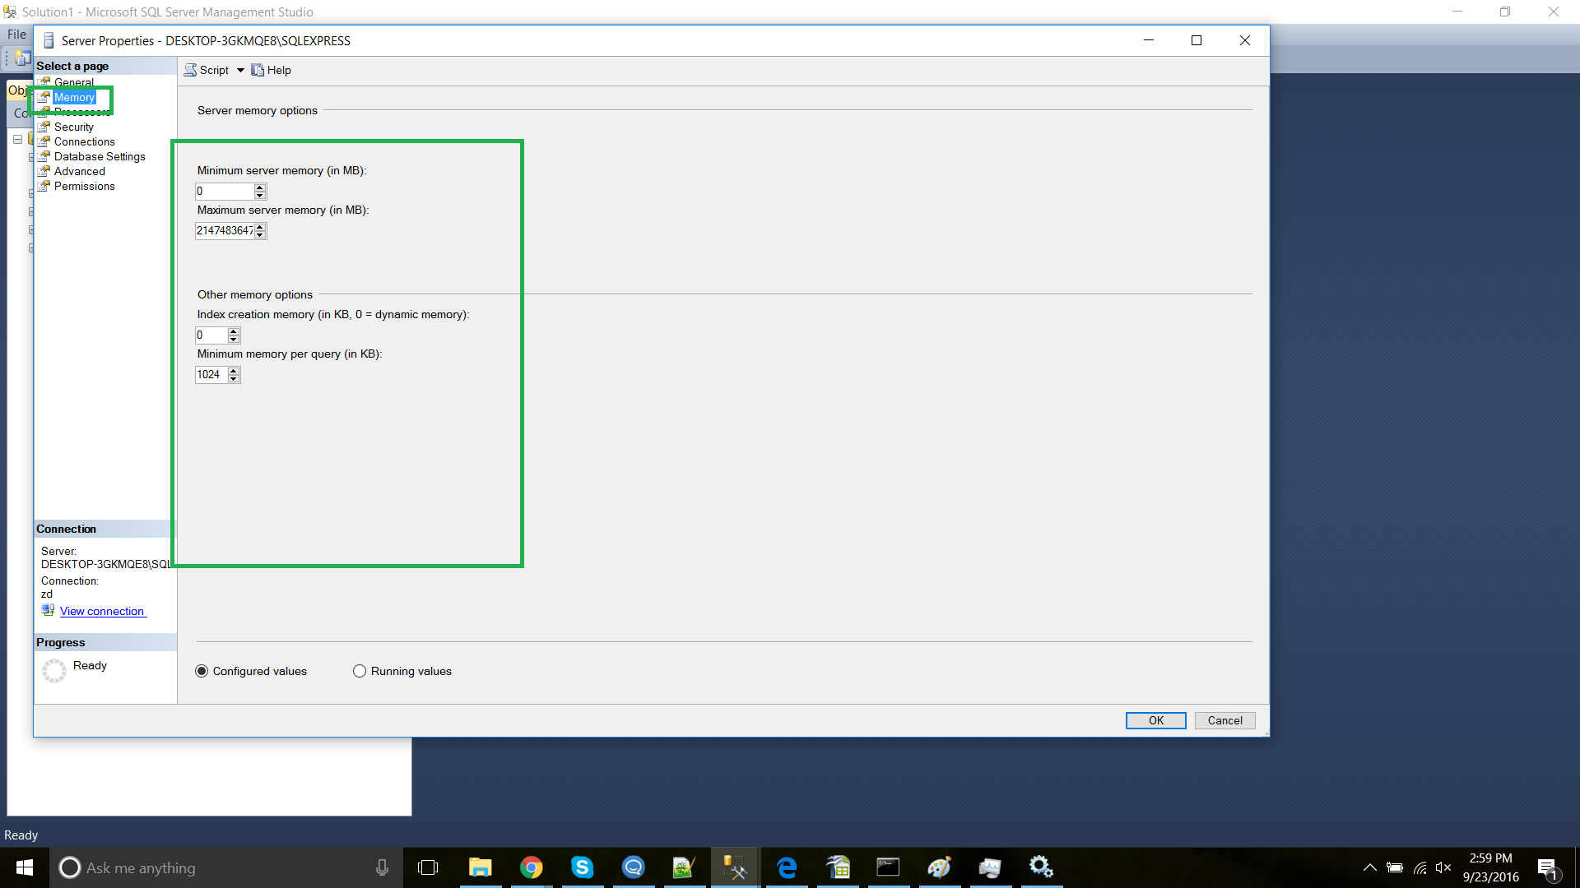This screenshot has height=888, width=1580.
Task: Select Configured values radio button
Action: point(202,671)
